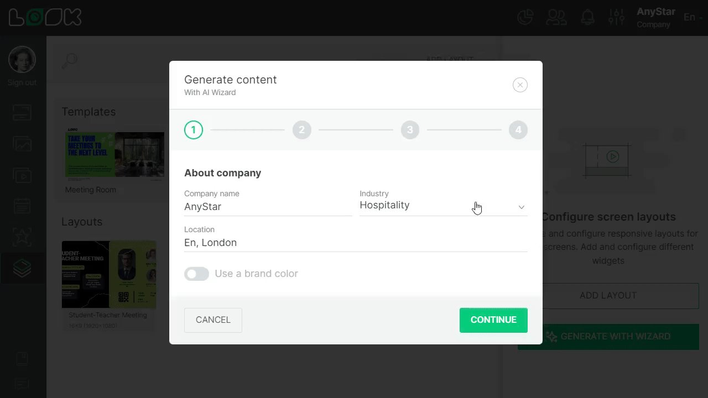
Task: Click the LOOK logo
Action: [44, 17]
